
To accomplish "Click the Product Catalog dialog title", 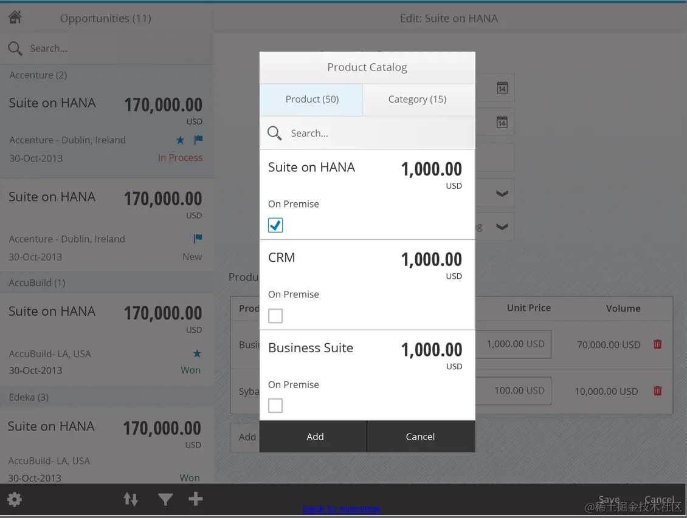I will coord(367,67).
